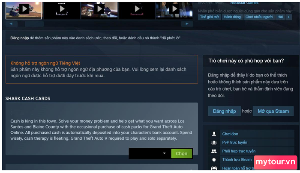300x173 pixels.
Task: Play the second trailer thumbnail
Action: coord(62,10)
